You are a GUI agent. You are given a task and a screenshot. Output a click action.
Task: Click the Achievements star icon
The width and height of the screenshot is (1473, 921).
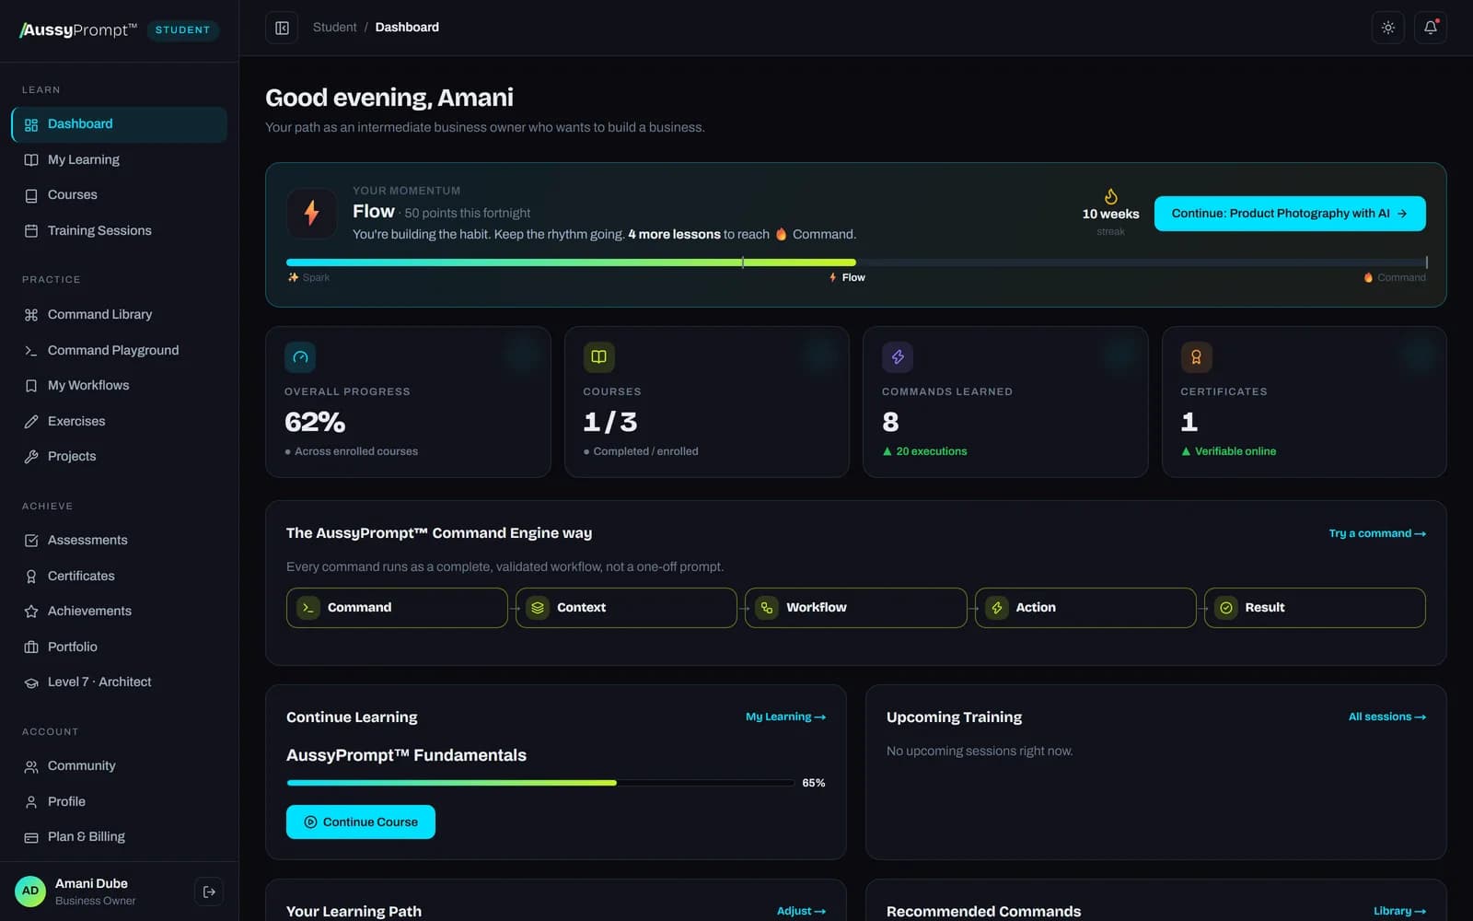tap(31, 612)
